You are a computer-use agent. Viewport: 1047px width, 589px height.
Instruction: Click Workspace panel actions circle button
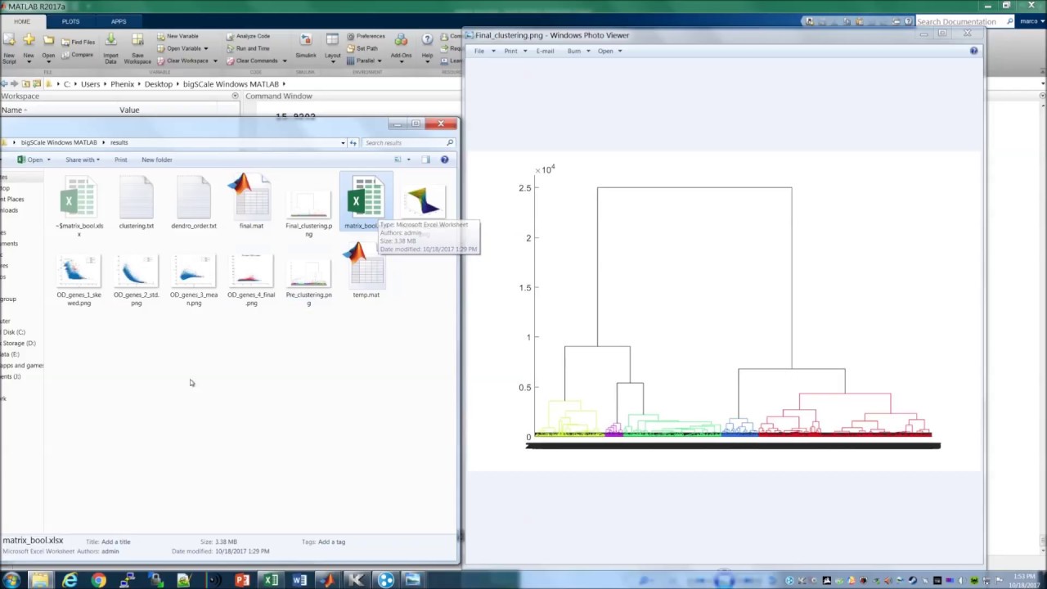click(235, 96)
